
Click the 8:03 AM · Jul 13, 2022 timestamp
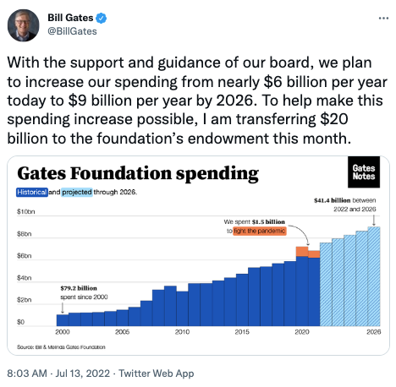click(x=58, y=373)
